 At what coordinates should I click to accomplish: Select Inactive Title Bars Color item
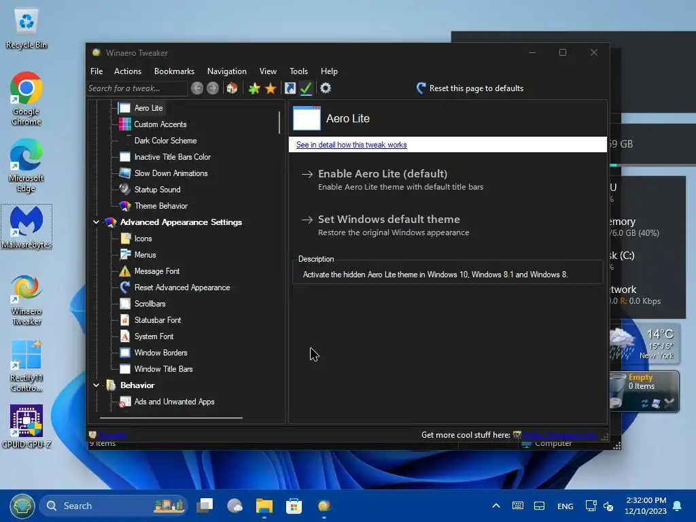coord(172,157)
